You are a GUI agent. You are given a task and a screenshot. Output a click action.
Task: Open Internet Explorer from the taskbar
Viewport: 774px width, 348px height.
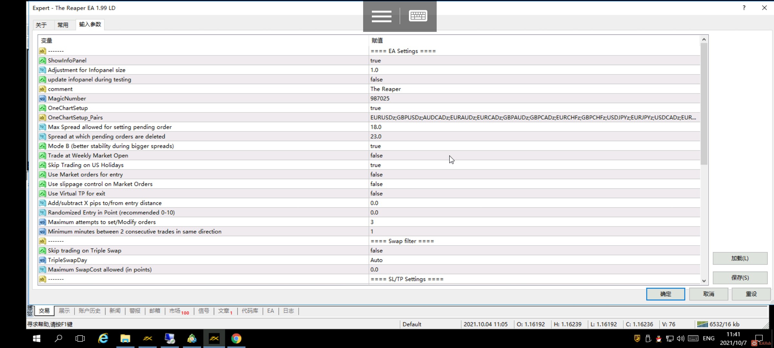(103, 338)
